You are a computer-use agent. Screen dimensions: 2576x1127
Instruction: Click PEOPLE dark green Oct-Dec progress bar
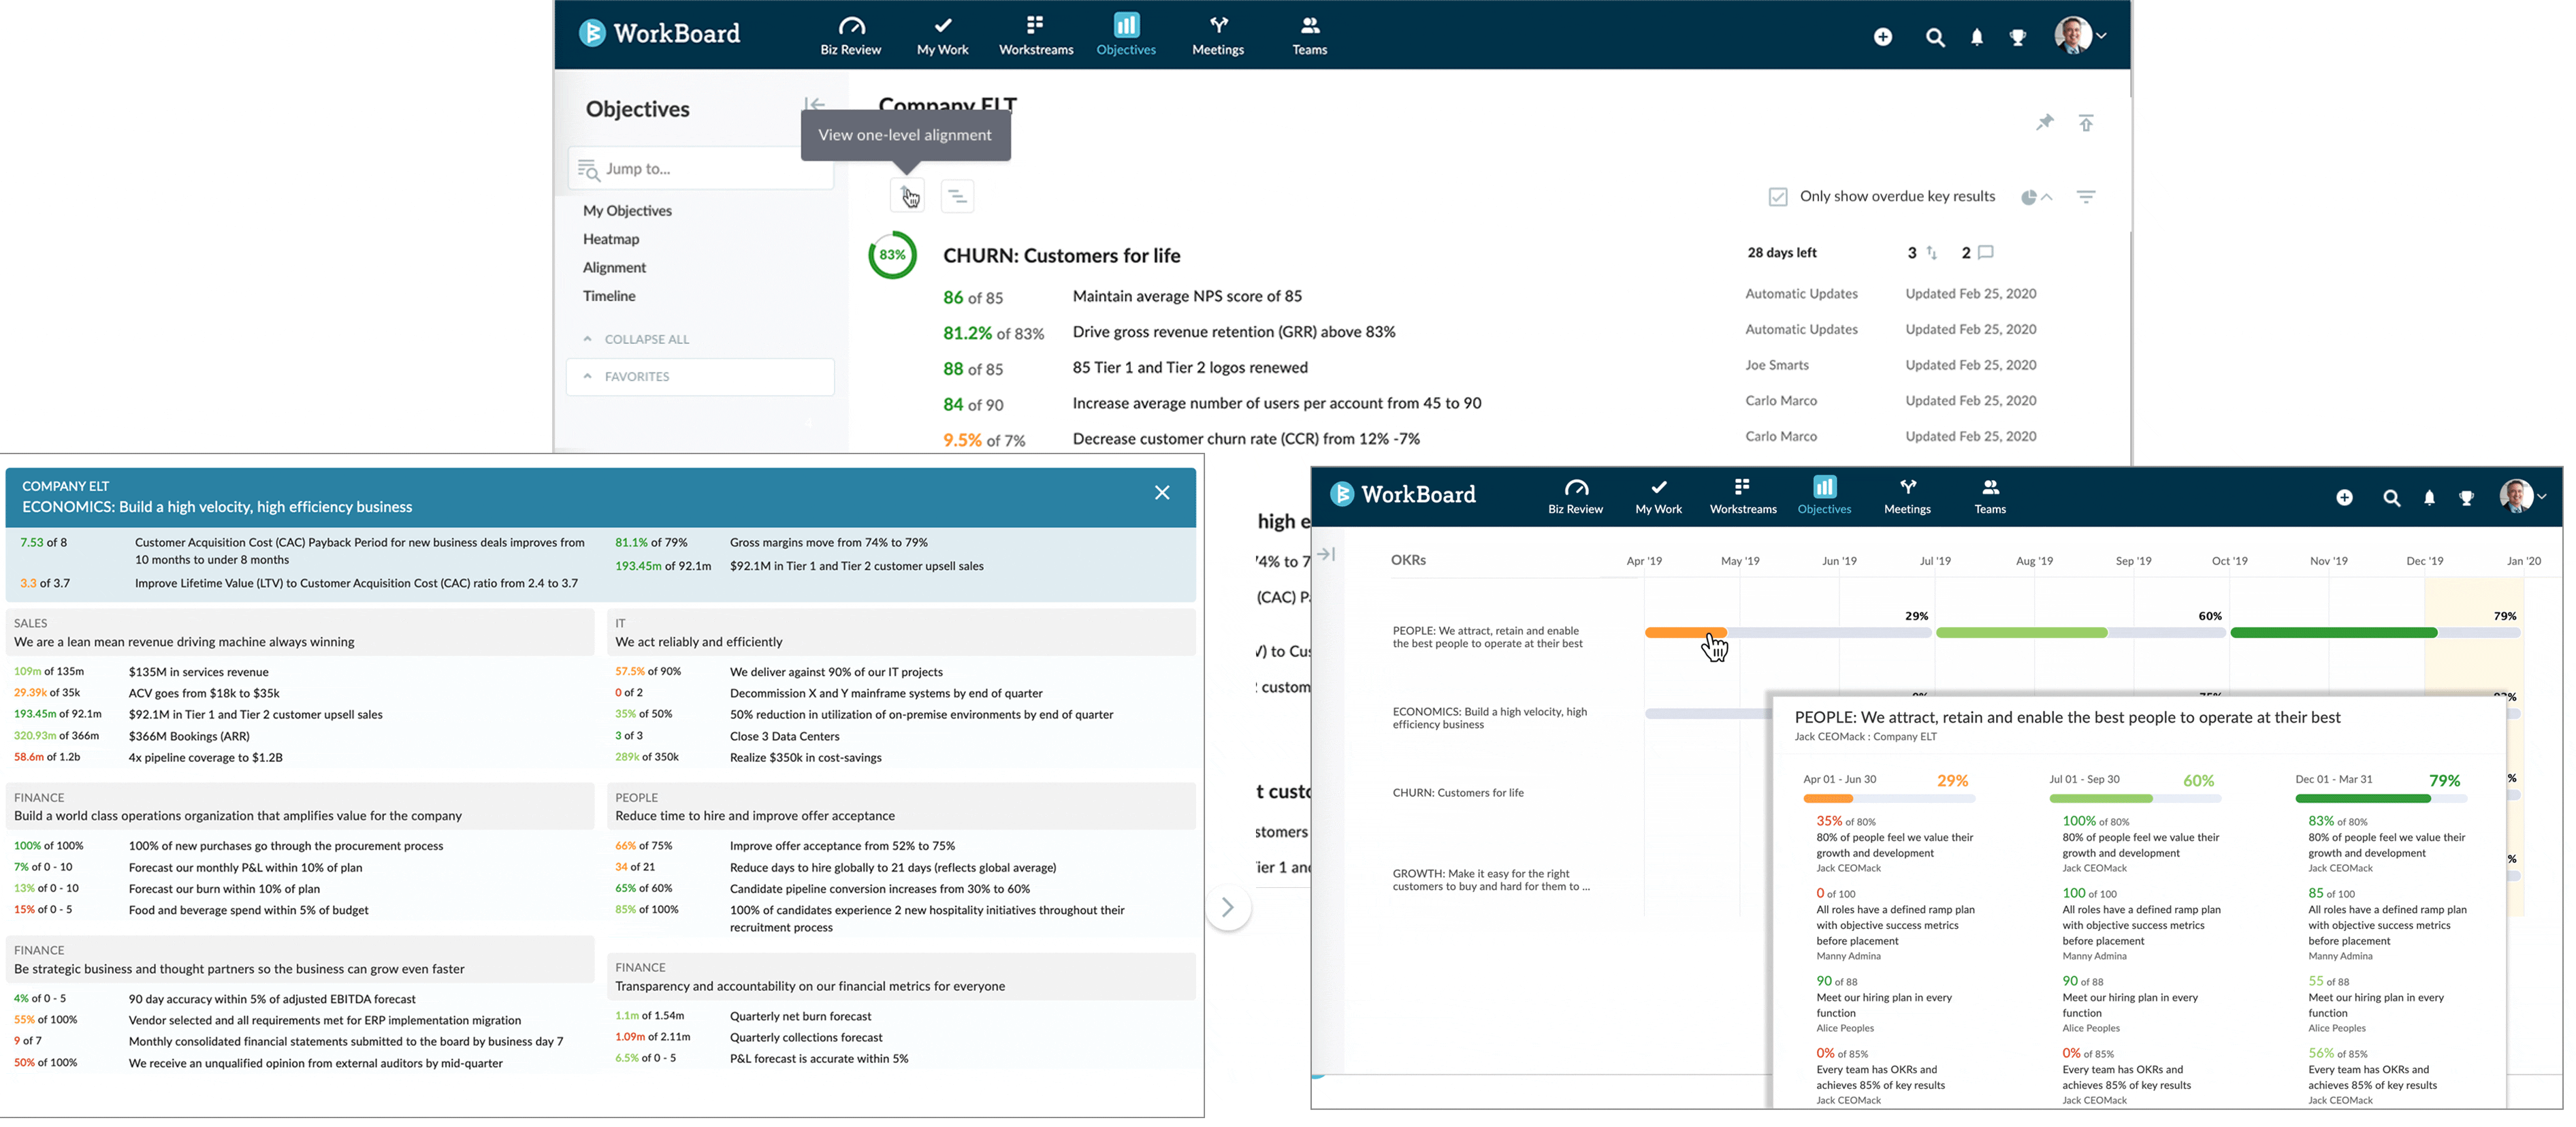click(x=2333, y=633)
